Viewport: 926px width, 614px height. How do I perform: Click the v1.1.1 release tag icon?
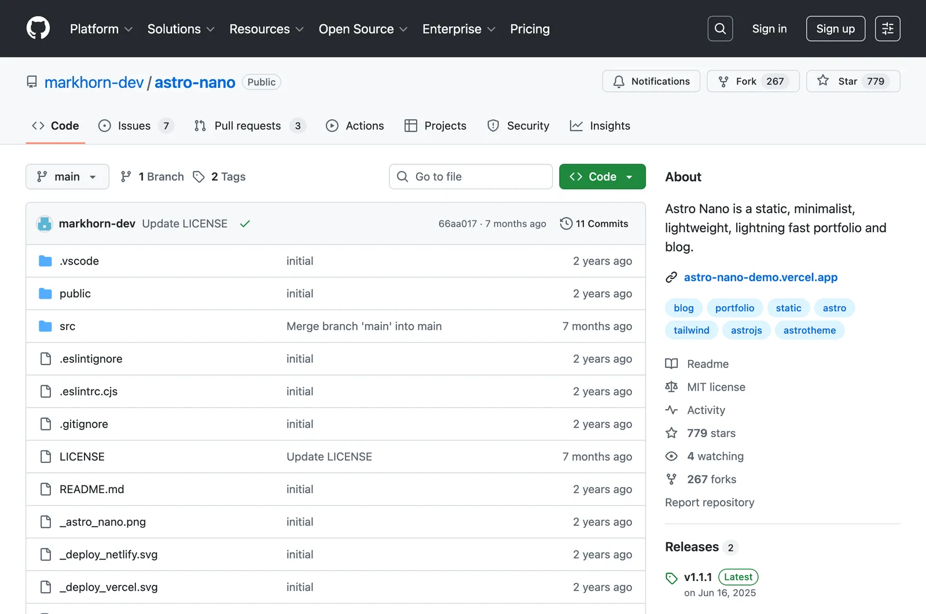(x=671, y=578)
